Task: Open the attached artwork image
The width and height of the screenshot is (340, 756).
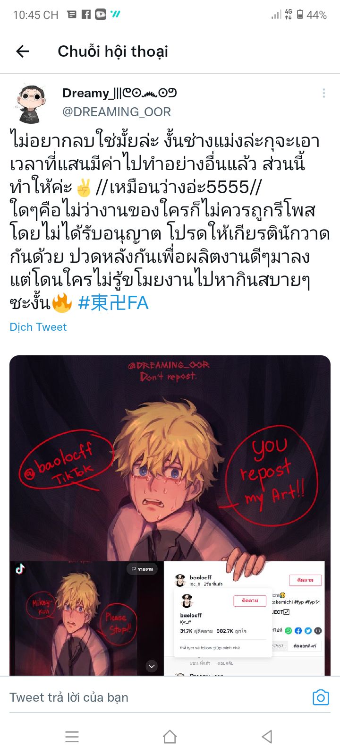Action: click(x=170, y=515)
